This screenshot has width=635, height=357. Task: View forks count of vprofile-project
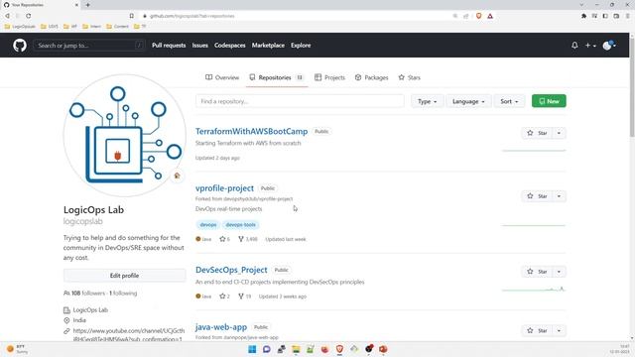(248, 239)
